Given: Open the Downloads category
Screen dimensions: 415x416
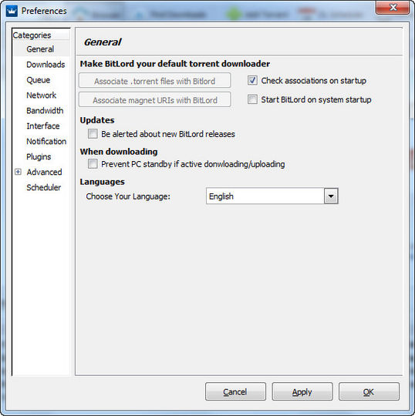Looking at the screenshot, I should point(46,65).
